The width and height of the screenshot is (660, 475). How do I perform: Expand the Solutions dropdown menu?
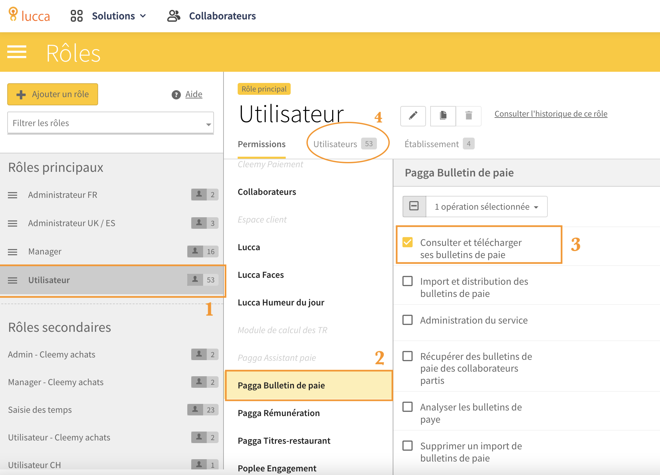pyautogui.click(x=119, y=16)
